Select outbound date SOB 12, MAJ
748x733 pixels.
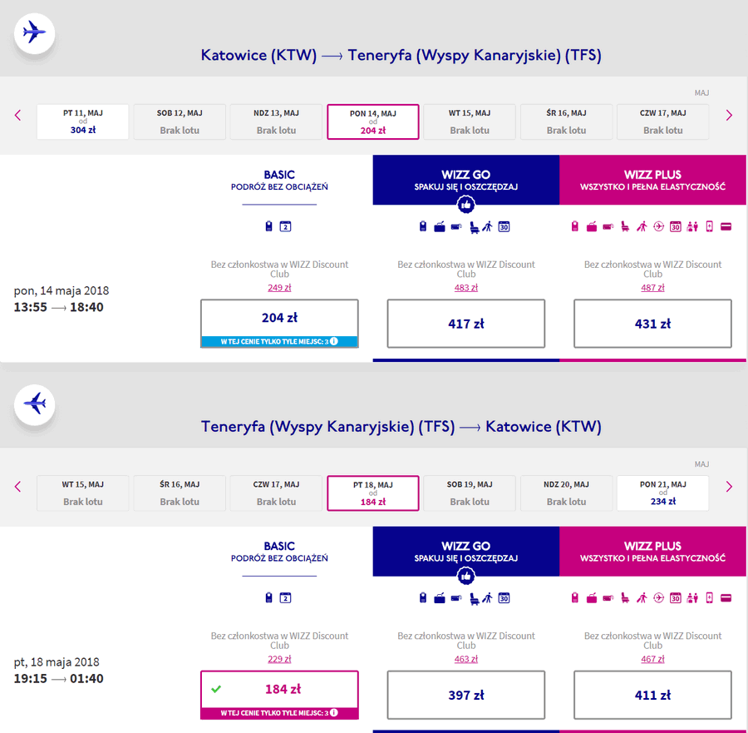(x=180, y=121)
